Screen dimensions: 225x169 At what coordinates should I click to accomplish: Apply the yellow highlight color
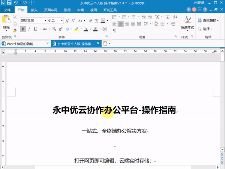pyautogui.click(x=76, y=29)
